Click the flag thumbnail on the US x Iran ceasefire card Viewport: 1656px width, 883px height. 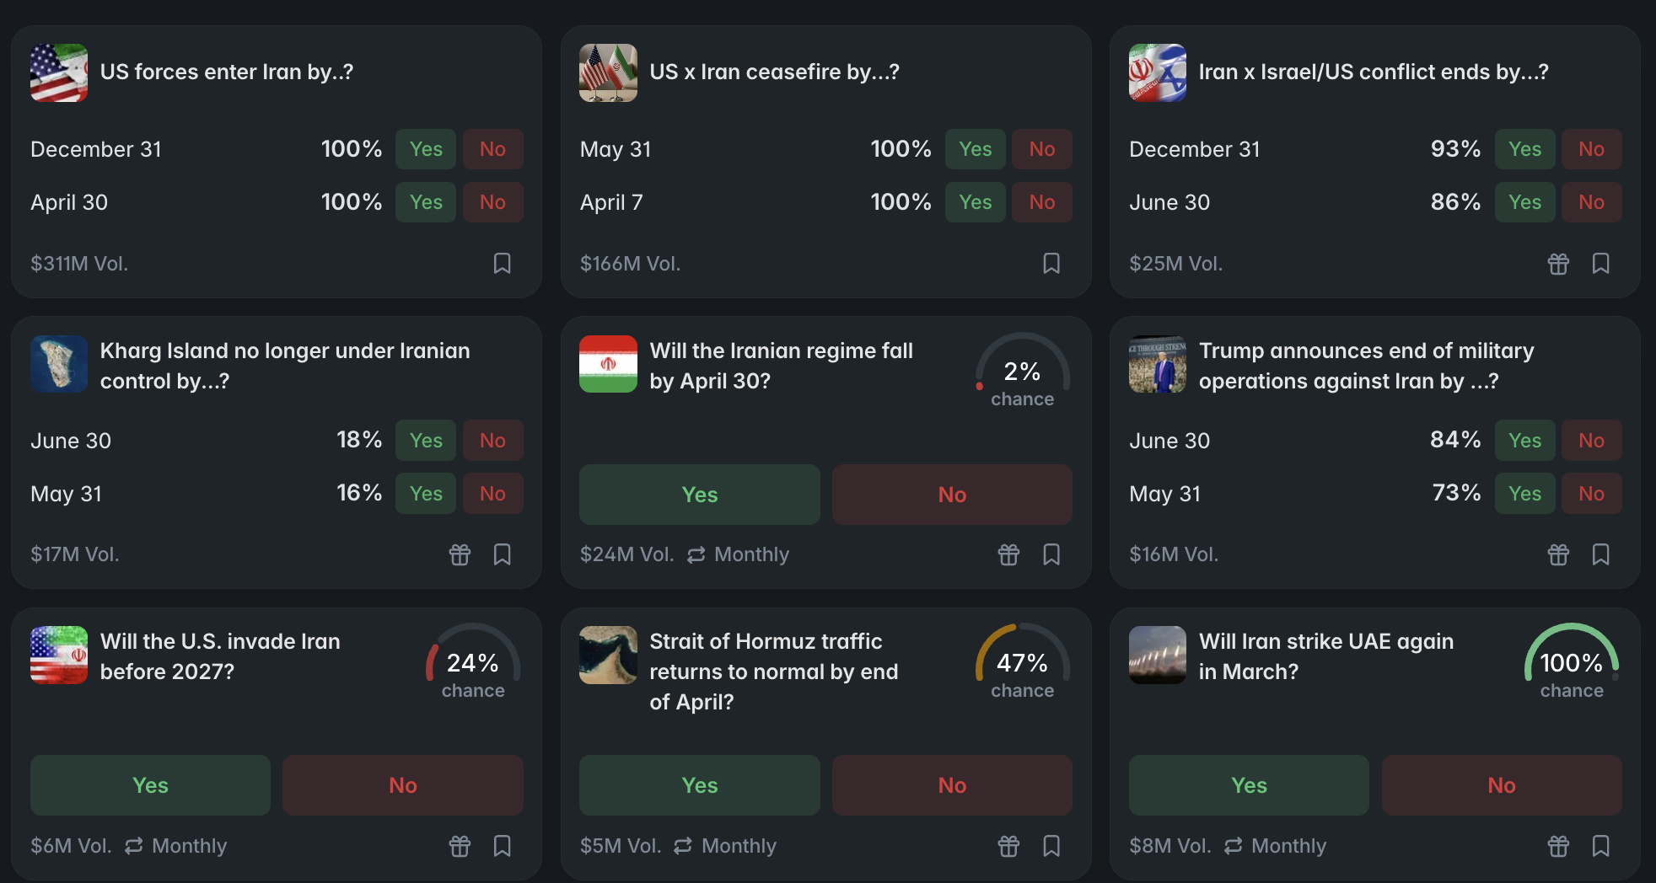[608, 73]
